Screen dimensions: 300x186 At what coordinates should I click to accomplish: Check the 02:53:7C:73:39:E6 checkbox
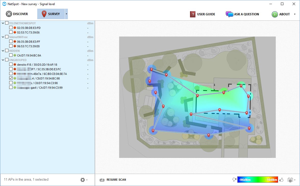11,32
